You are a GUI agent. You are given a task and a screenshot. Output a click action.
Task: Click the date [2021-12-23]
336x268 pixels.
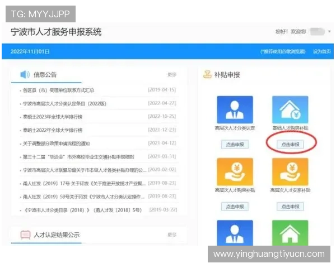(x=162, y=130)
